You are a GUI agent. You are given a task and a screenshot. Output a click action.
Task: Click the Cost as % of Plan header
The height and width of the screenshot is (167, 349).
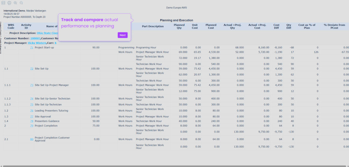(307, 27)
